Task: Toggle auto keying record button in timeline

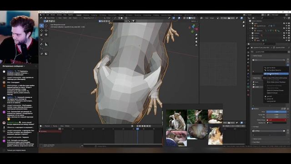Action: [132, 126]
